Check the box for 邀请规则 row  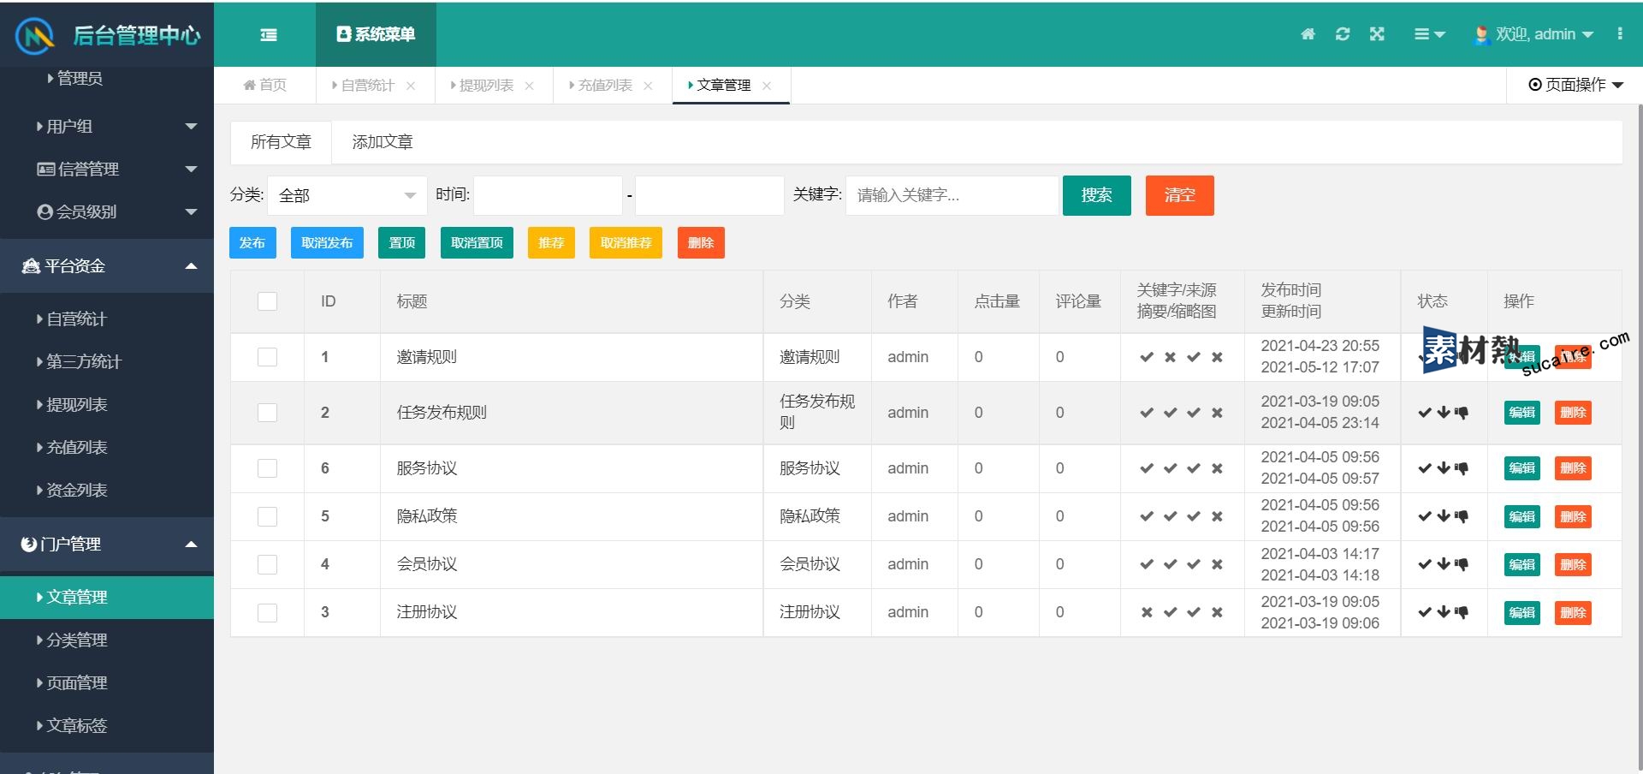pyautogui.click(x=267, y=357)
